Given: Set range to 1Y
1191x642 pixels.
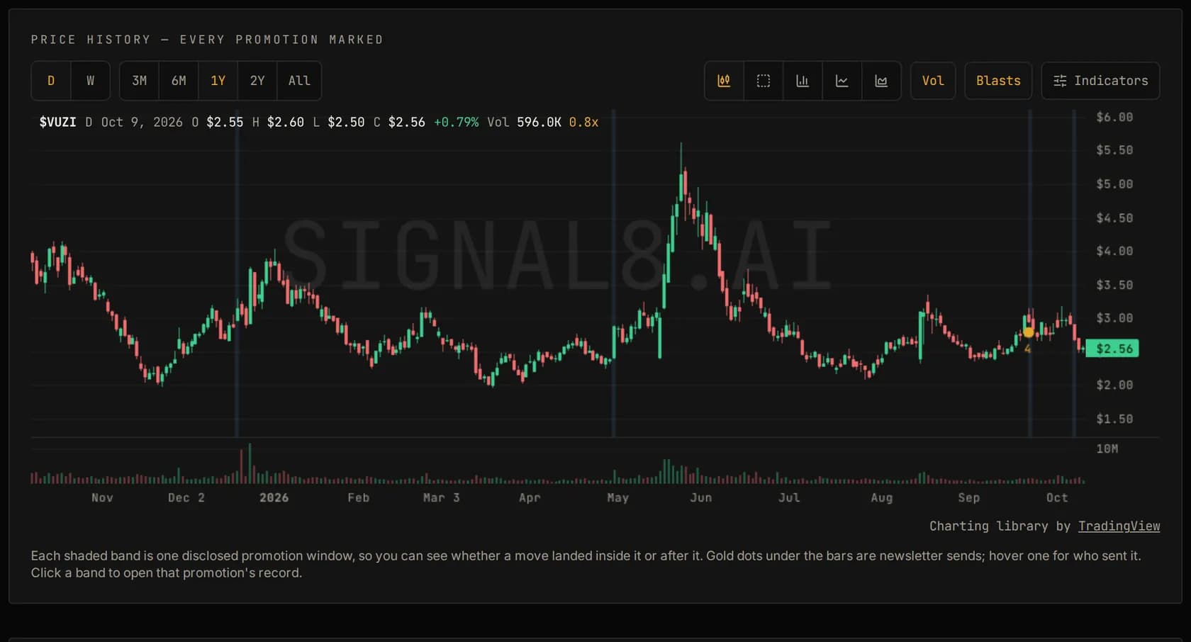Looking at the screenshot, I should pyautogui.click(x=218, y=81).
